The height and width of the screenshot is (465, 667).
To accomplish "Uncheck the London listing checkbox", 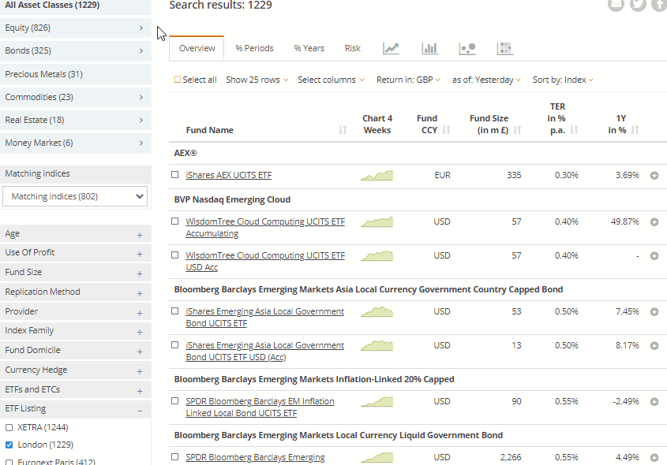I will 9,445.
